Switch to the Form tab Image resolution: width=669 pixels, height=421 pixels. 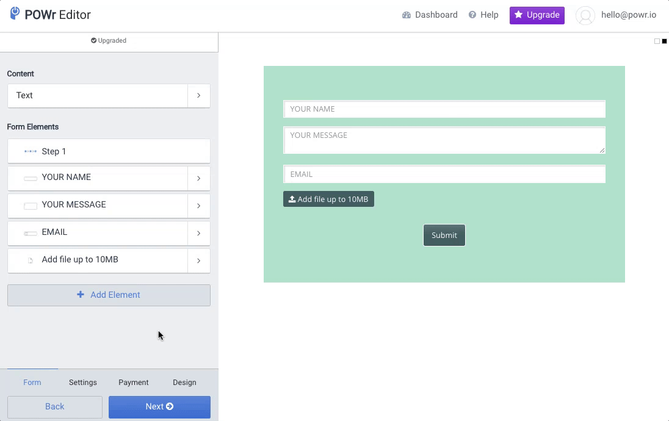[32, 382]
